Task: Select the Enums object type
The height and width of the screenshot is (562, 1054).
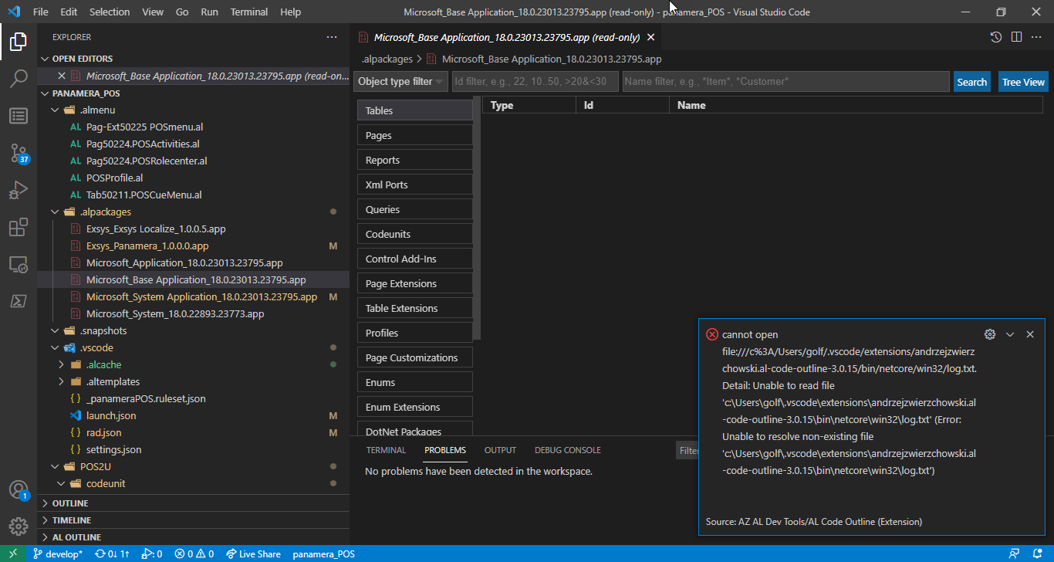Action: click(415, 382)
